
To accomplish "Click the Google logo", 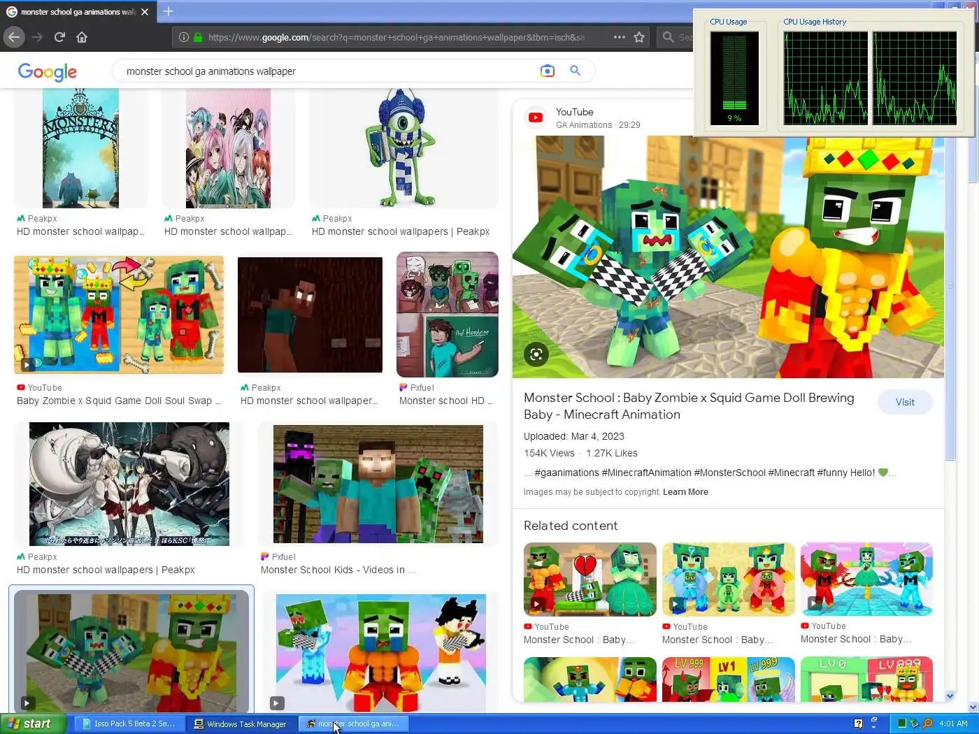I will [48, 71].
